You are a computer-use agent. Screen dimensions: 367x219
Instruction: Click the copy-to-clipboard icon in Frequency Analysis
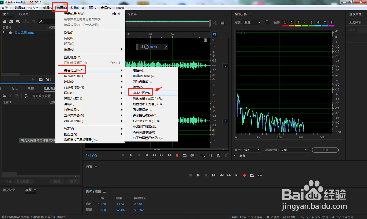click(267, 22)
